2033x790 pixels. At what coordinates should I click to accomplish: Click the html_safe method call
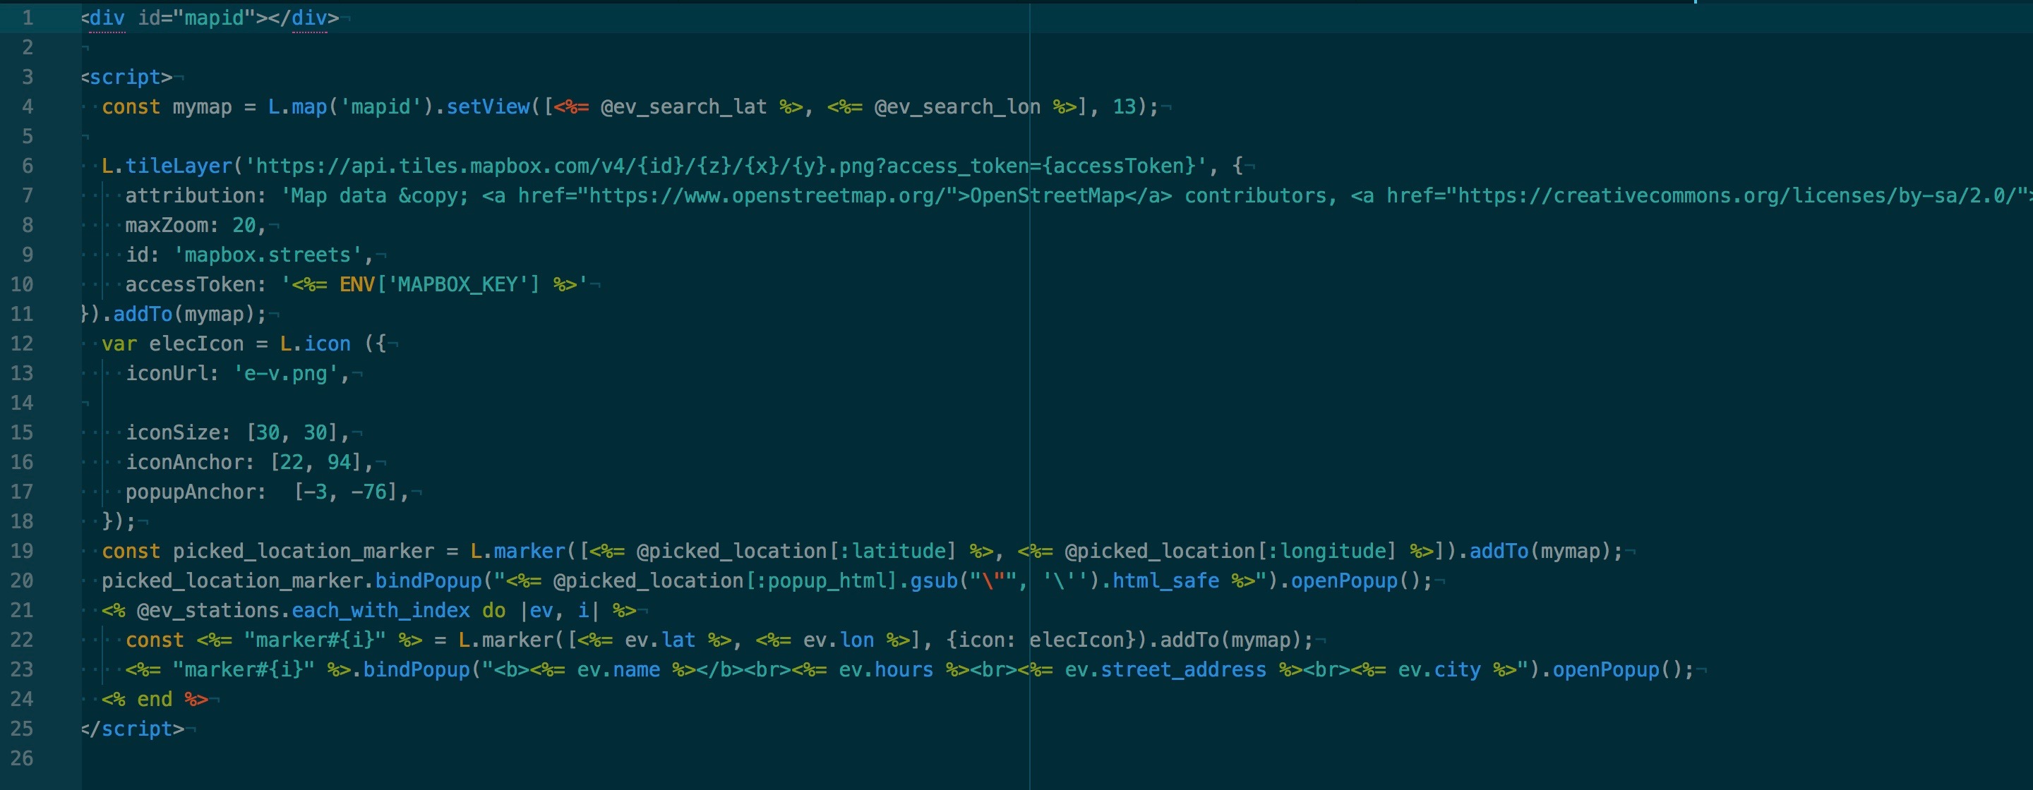tap(1165, 581)
